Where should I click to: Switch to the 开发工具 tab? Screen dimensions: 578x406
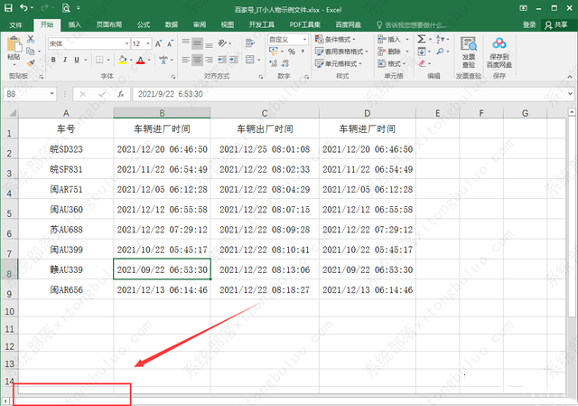[x=262, y=24]
